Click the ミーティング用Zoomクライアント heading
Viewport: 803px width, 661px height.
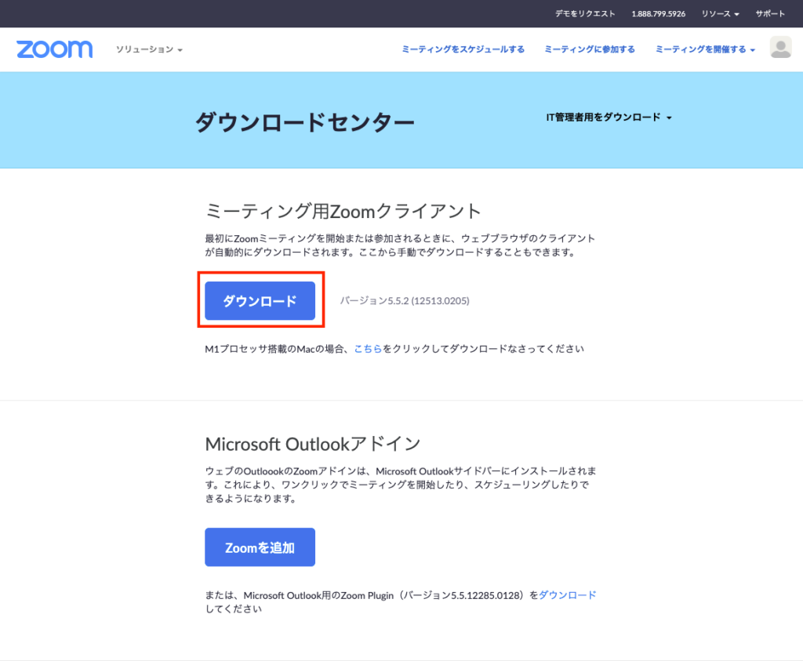(x=343, y=210)
